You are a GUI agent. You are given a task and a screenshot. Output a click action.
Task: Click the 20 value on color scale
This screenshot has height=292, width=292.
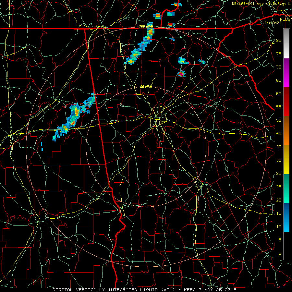279,200
